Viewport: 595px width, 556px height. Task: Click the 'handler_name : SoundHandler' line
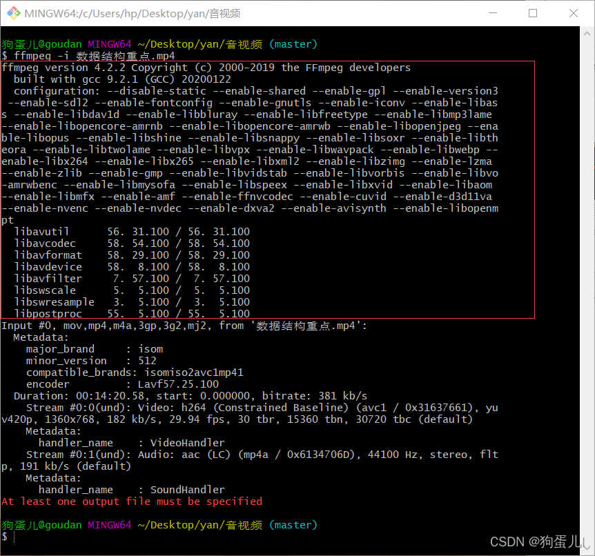point(132,490)
